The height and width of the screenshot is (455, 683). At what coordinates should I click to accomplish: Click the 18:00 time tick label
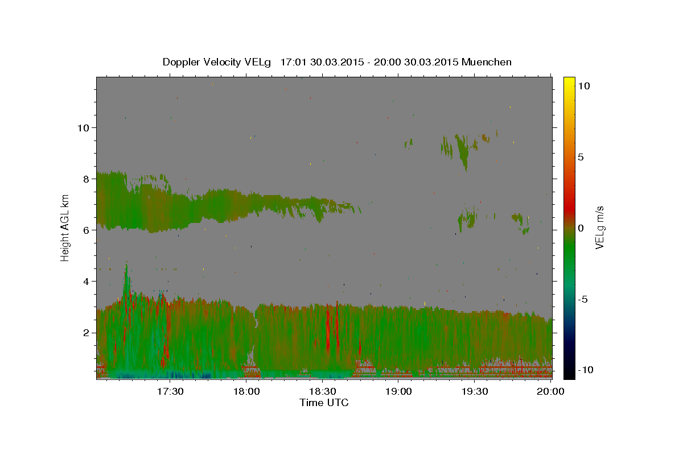tap(246, 391)
